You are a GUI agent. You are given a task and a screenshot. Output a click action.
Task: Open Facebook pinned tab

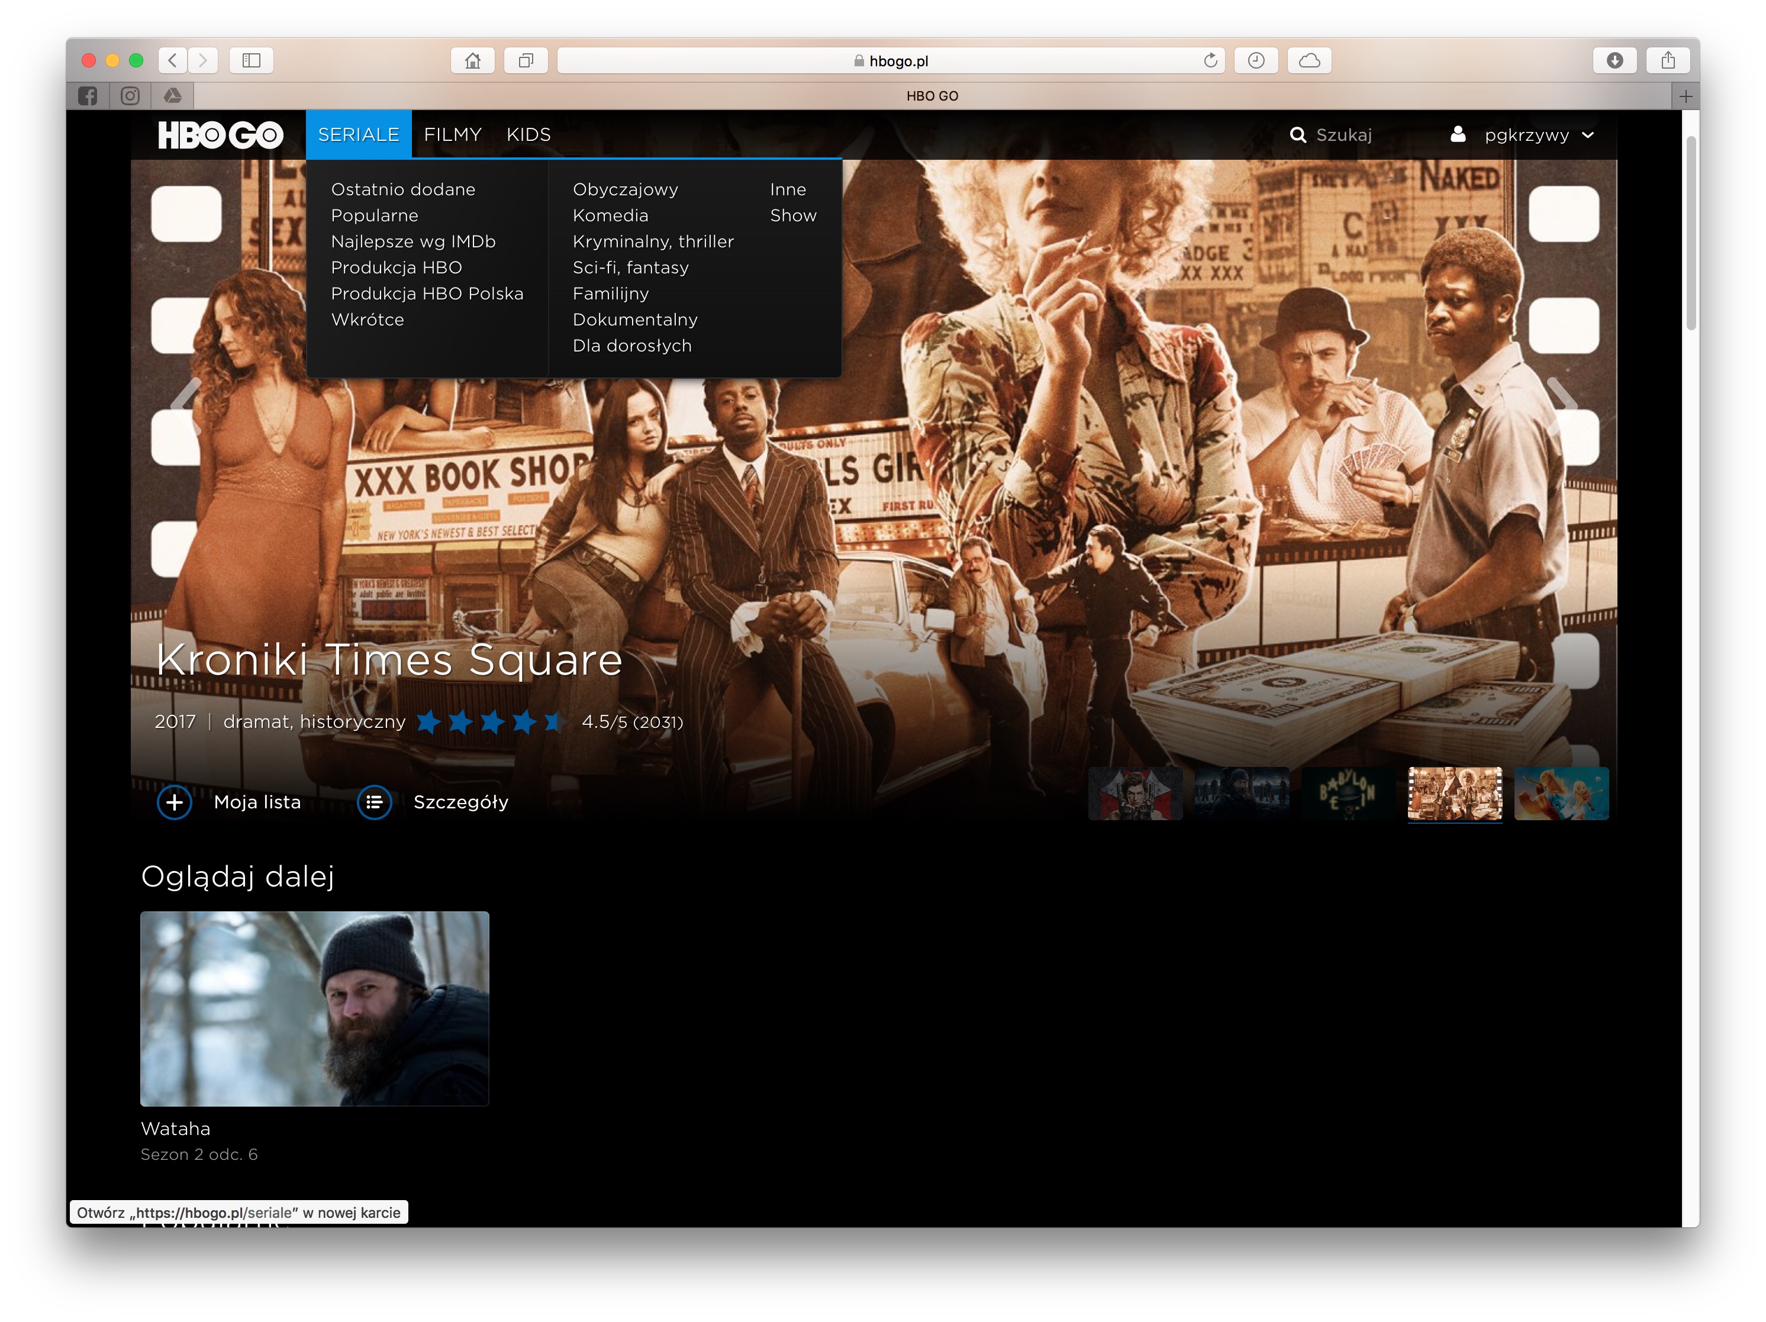click(88, 96)
